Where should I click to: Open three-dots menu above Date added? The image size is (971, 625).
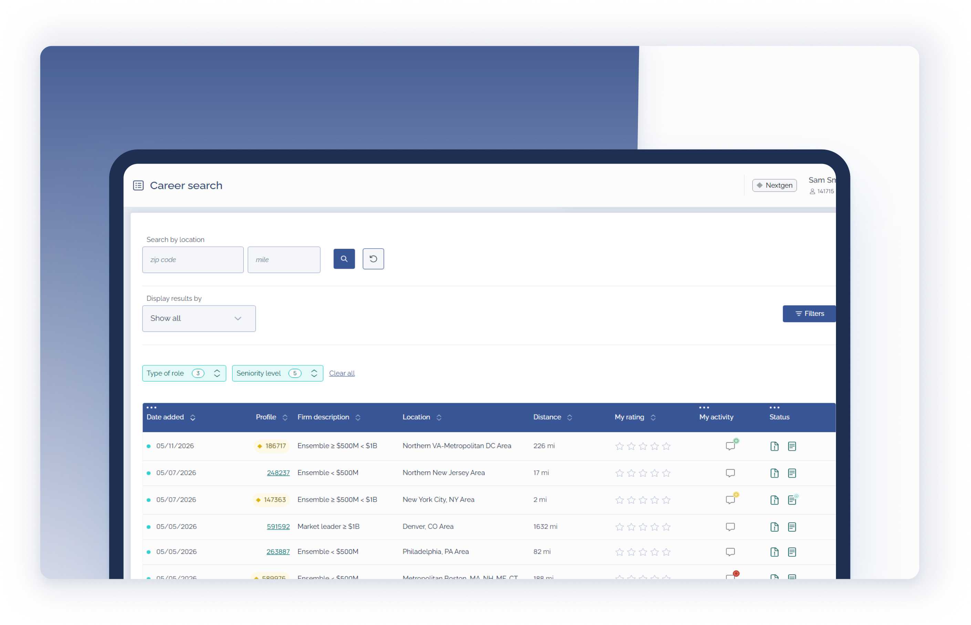(151, 408)
